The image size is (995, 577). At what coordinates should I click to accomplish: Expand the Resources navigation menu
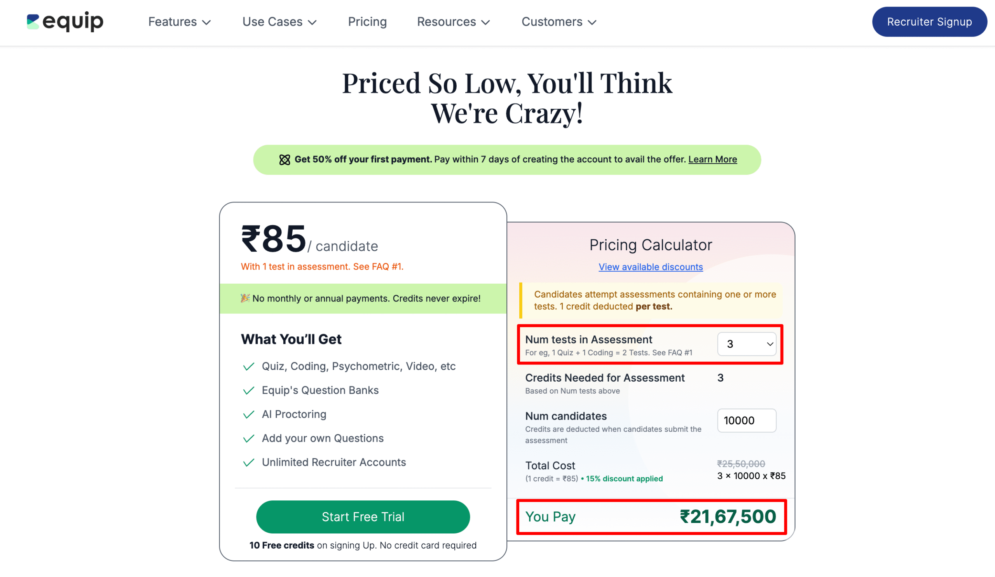(453, 22)
